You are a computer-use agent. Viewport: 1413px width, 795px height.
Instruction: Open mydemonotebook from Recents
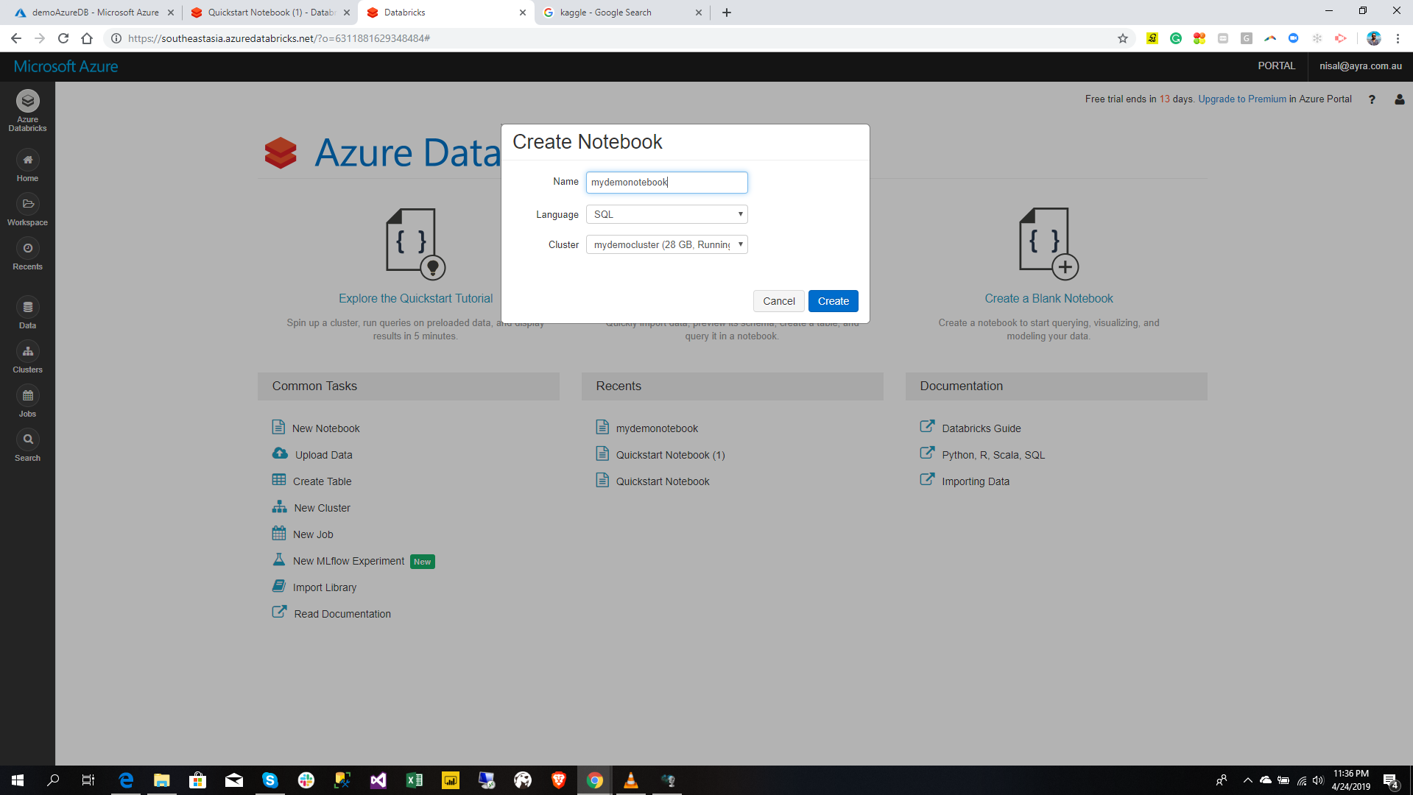647,428
